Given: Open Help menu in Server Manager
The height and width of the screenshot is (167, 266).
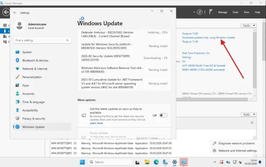Looking at the screenshot, I should [257, 12].
